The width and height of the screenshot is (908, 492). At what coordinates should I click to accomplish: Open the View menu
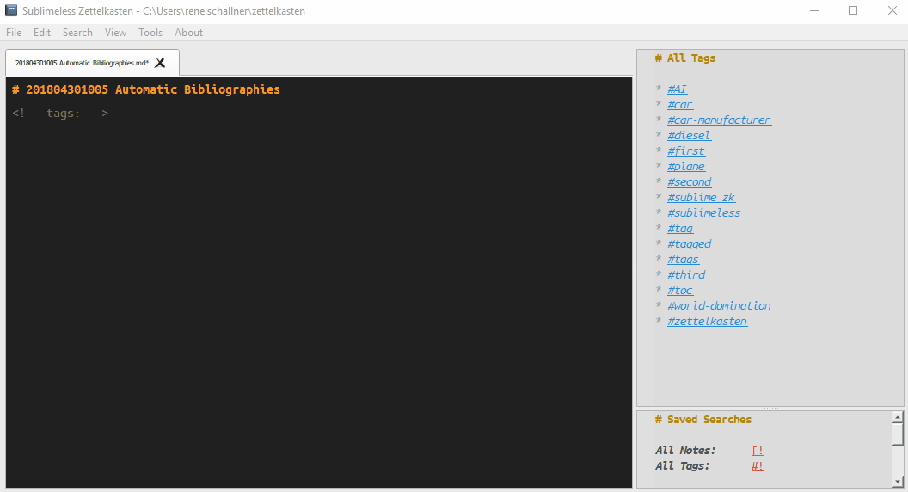115,33
